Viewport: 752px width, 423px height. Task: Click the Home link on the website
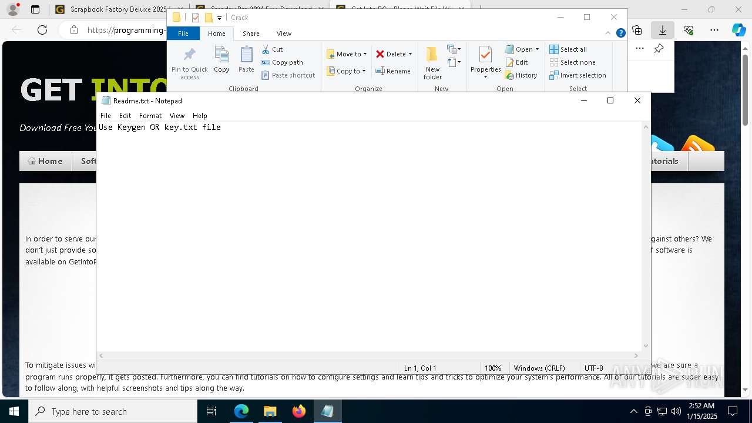click(x=45, y=161)
